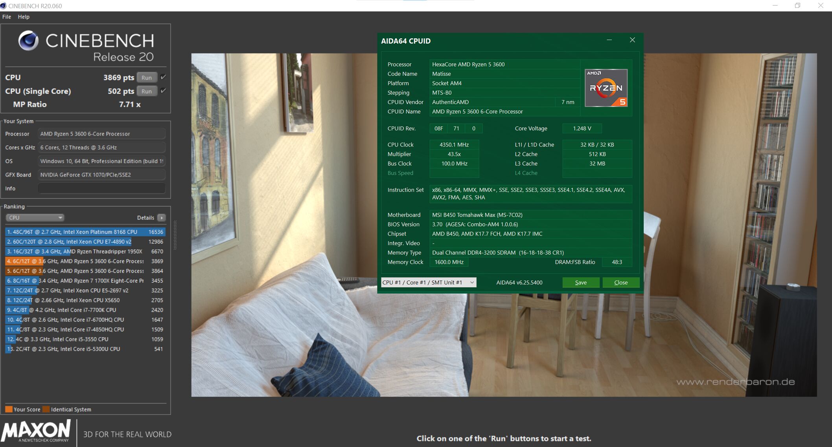Run the CPU Single Core benchmark
Screen dimensions: 832x447
coord(147,91)
